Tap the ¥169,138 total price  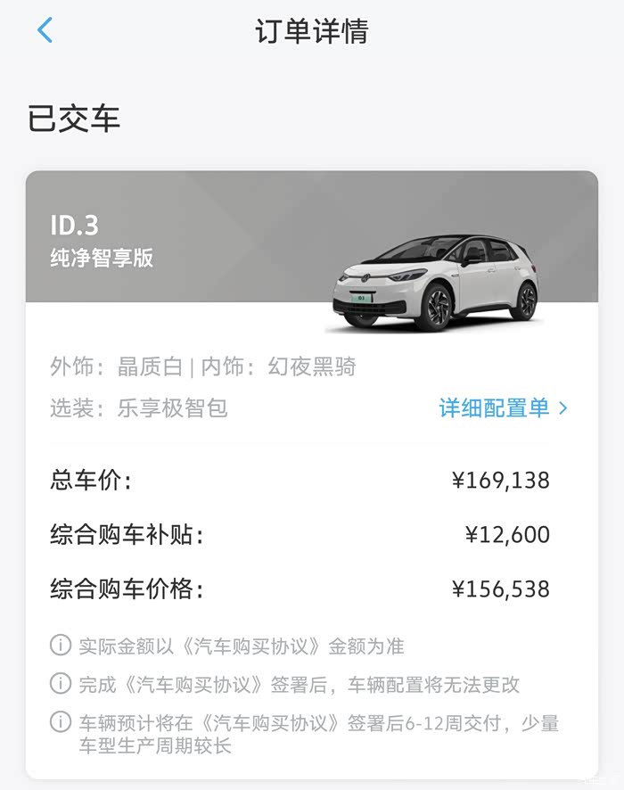pyautogui.click(x=500, y=481)
